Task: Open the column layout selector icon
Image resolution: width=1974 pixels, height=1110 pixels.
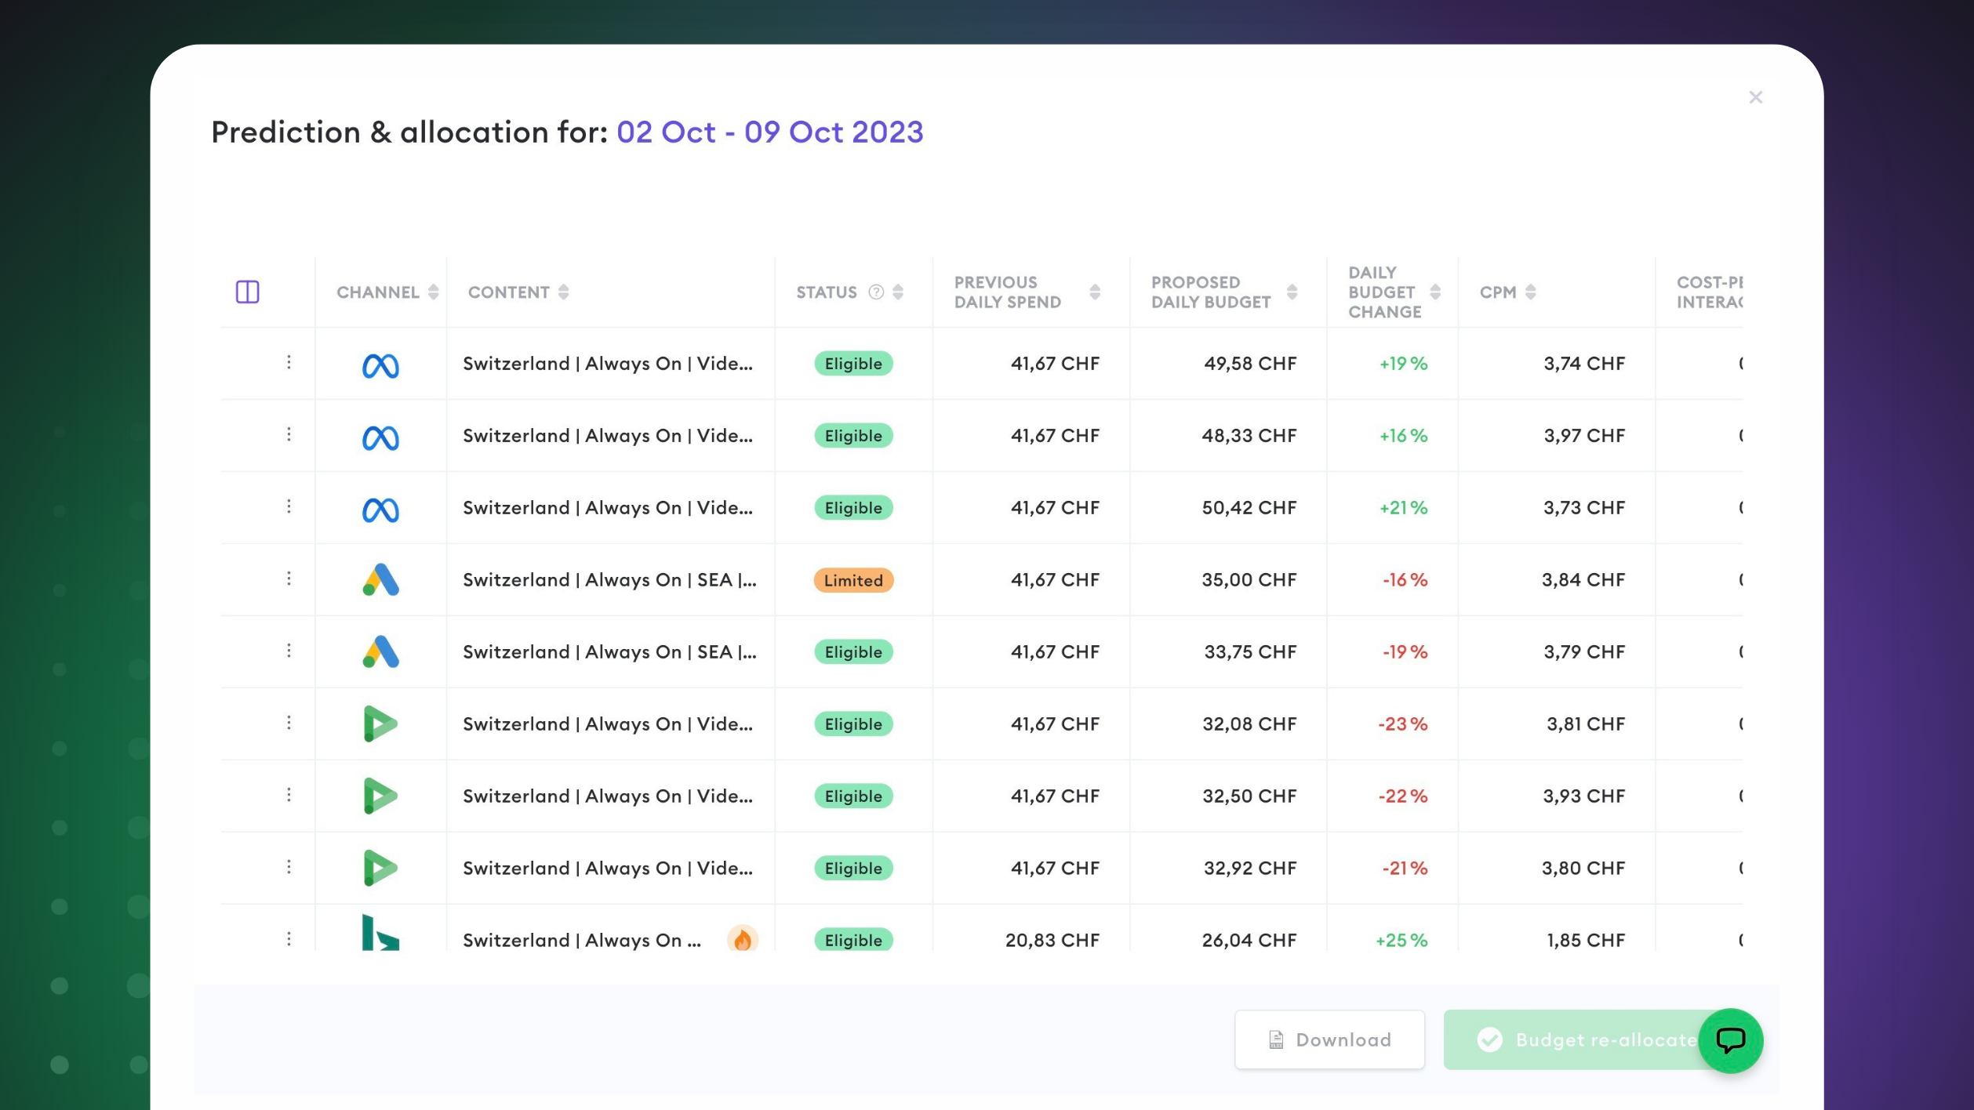Action: pyautogui.click(x=247, y=292)
